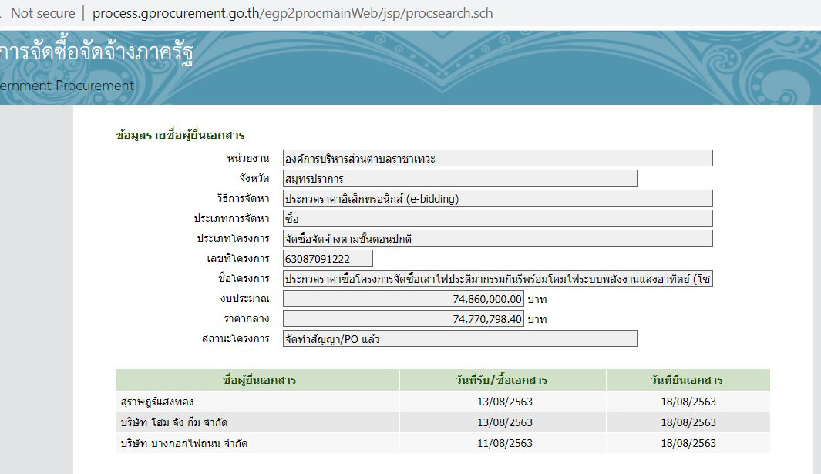The width and height of the screenshot is (821, 474).
Task: Click project number field 63087091222
Action: click(328, 258)
